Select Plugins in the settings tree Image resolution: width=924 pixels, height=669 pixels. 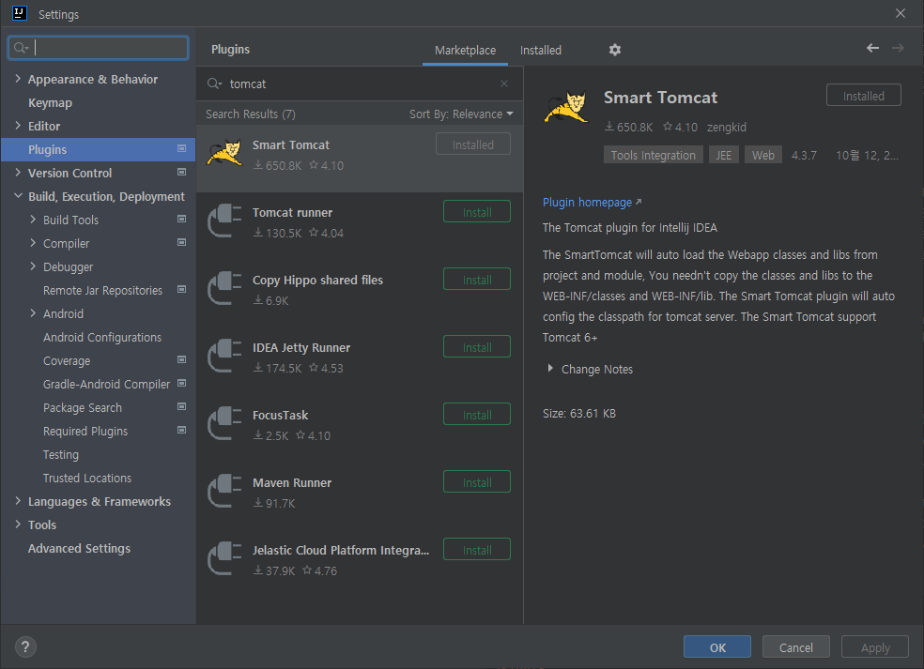[98, 149]
